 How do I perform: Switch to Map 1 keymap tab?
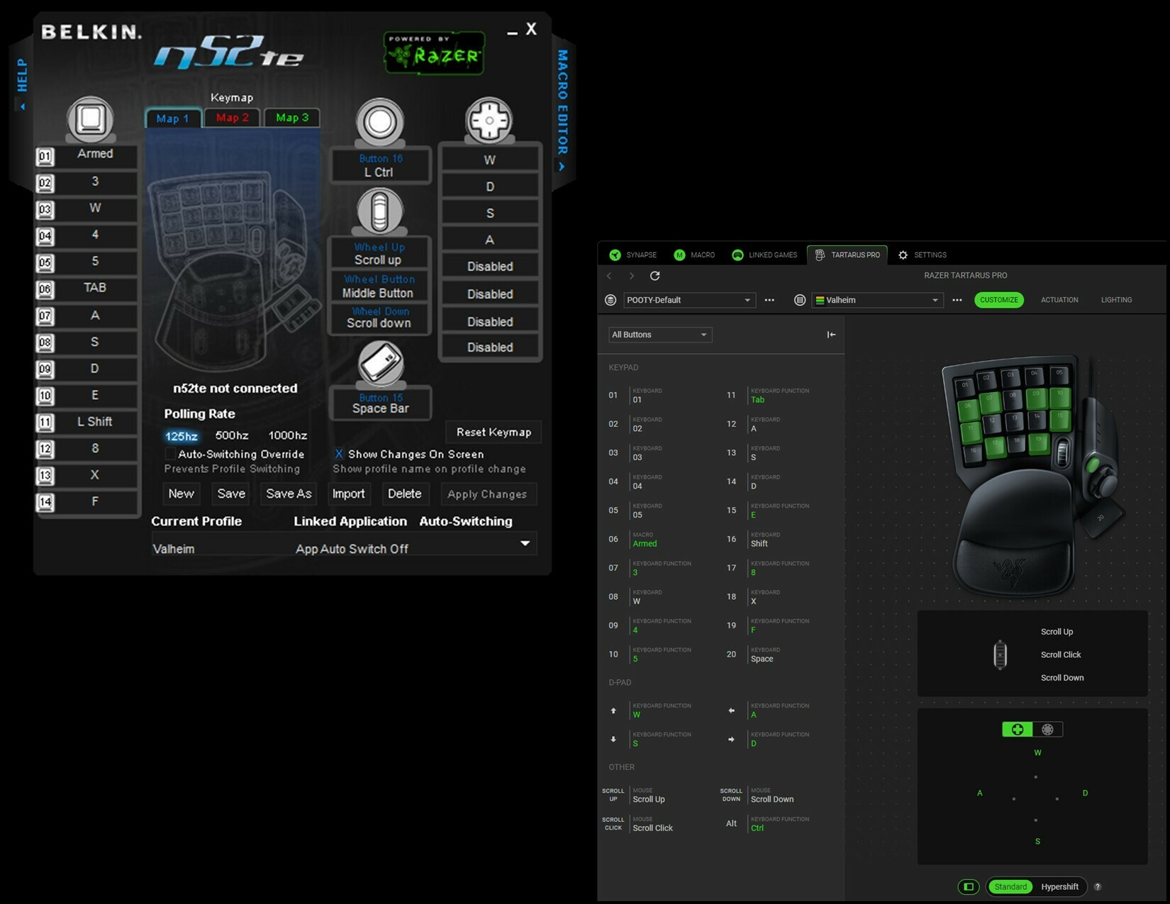[x=173, y=118]
